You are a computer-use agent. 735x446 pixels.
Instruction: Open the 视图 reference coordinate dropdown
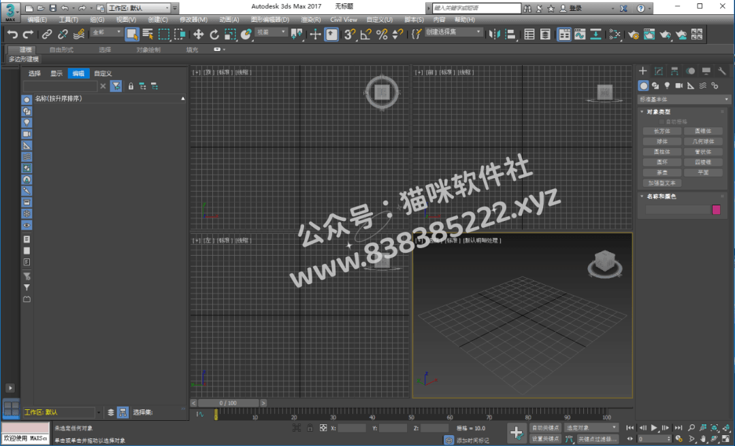[x=271, y=32]
